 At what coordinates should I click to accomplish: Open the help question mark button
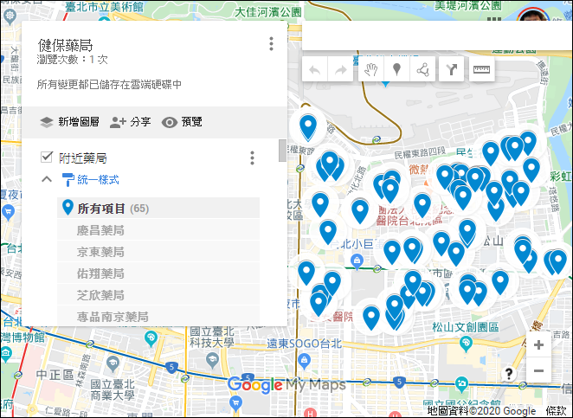pyautogui.click(x=508, y=374)
